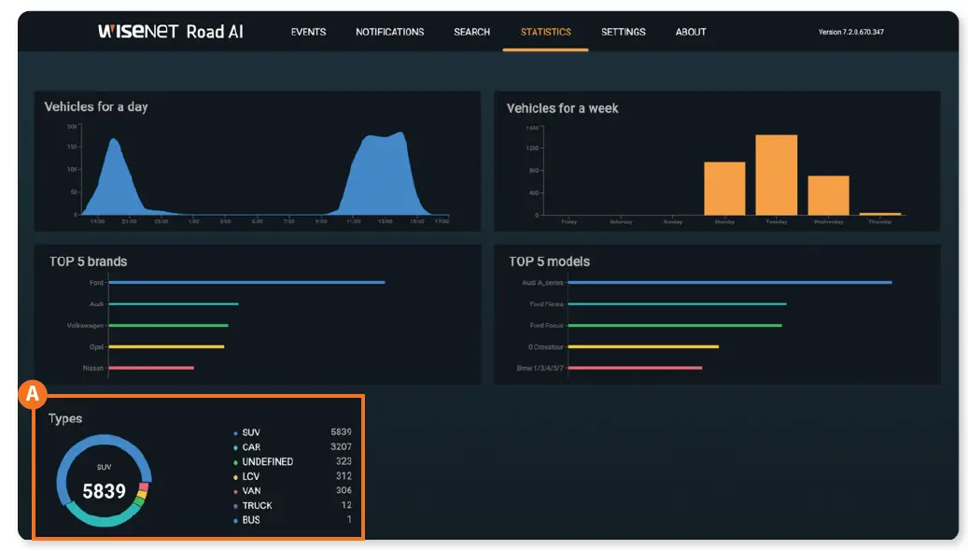Click the Tuesday bar in weekly chart

point(776,175)
